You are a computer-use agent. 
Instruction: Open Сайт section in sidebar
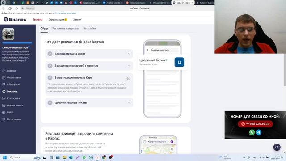[8, 112]
